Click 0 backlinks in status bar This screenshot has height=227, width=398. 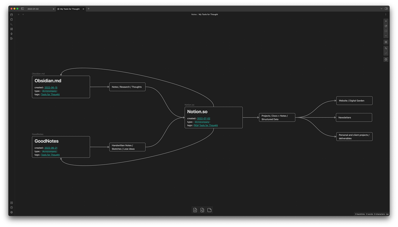pos(360,214)
